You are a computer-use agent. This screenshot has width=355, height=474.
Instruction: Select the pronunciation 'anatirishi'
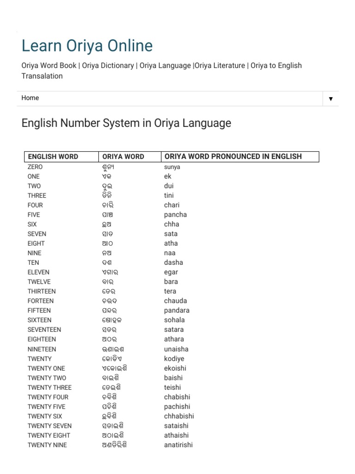coord(178,445)
